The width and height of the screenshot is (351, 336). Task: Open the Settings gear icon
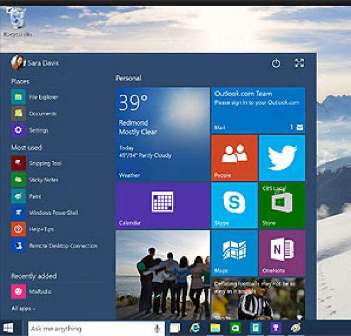coord(18,130)
